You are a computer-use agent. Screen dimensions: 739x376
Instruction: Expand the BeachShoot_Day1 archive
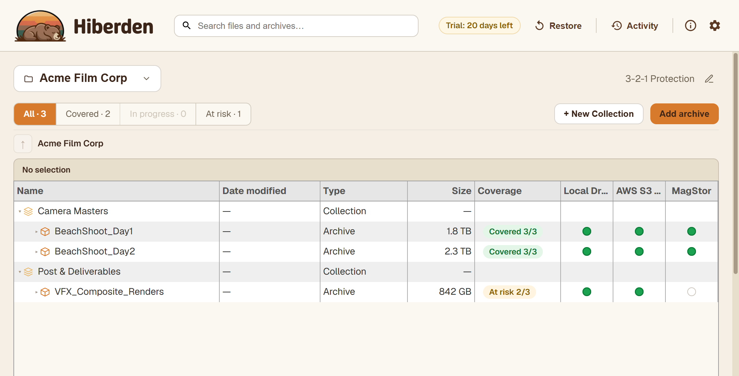(x=36, y=231)
